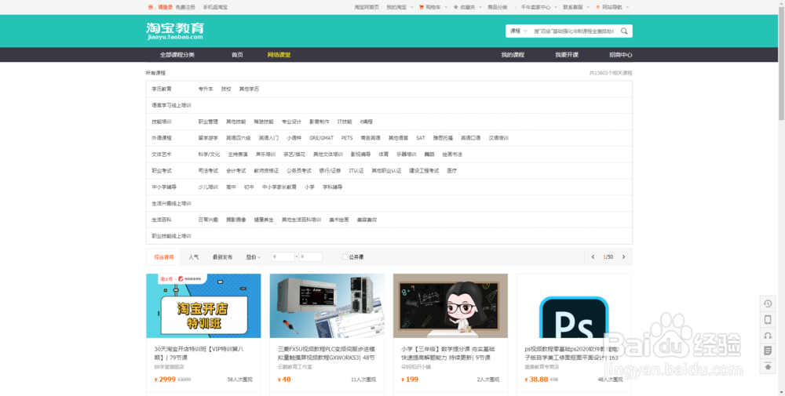
Task: Open the 淘宝网首页 link
Action: click(x=367, y=7)
